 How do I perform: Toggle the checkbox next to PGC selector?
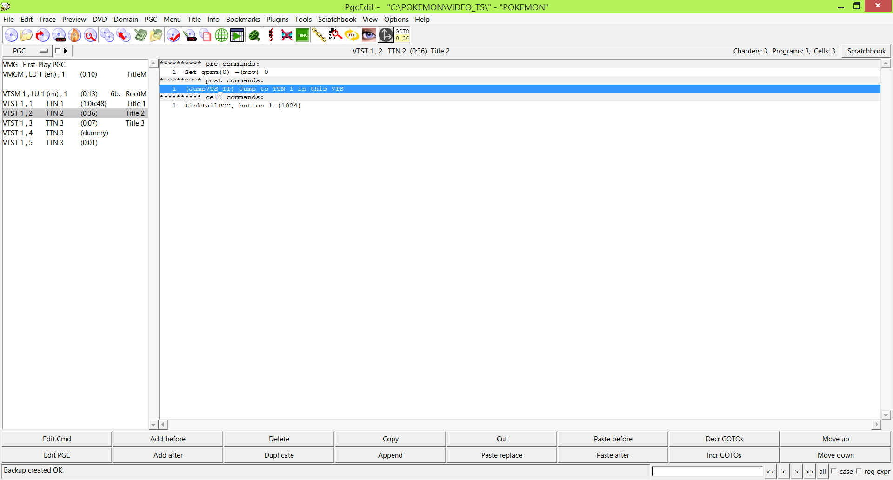(58, 51)
